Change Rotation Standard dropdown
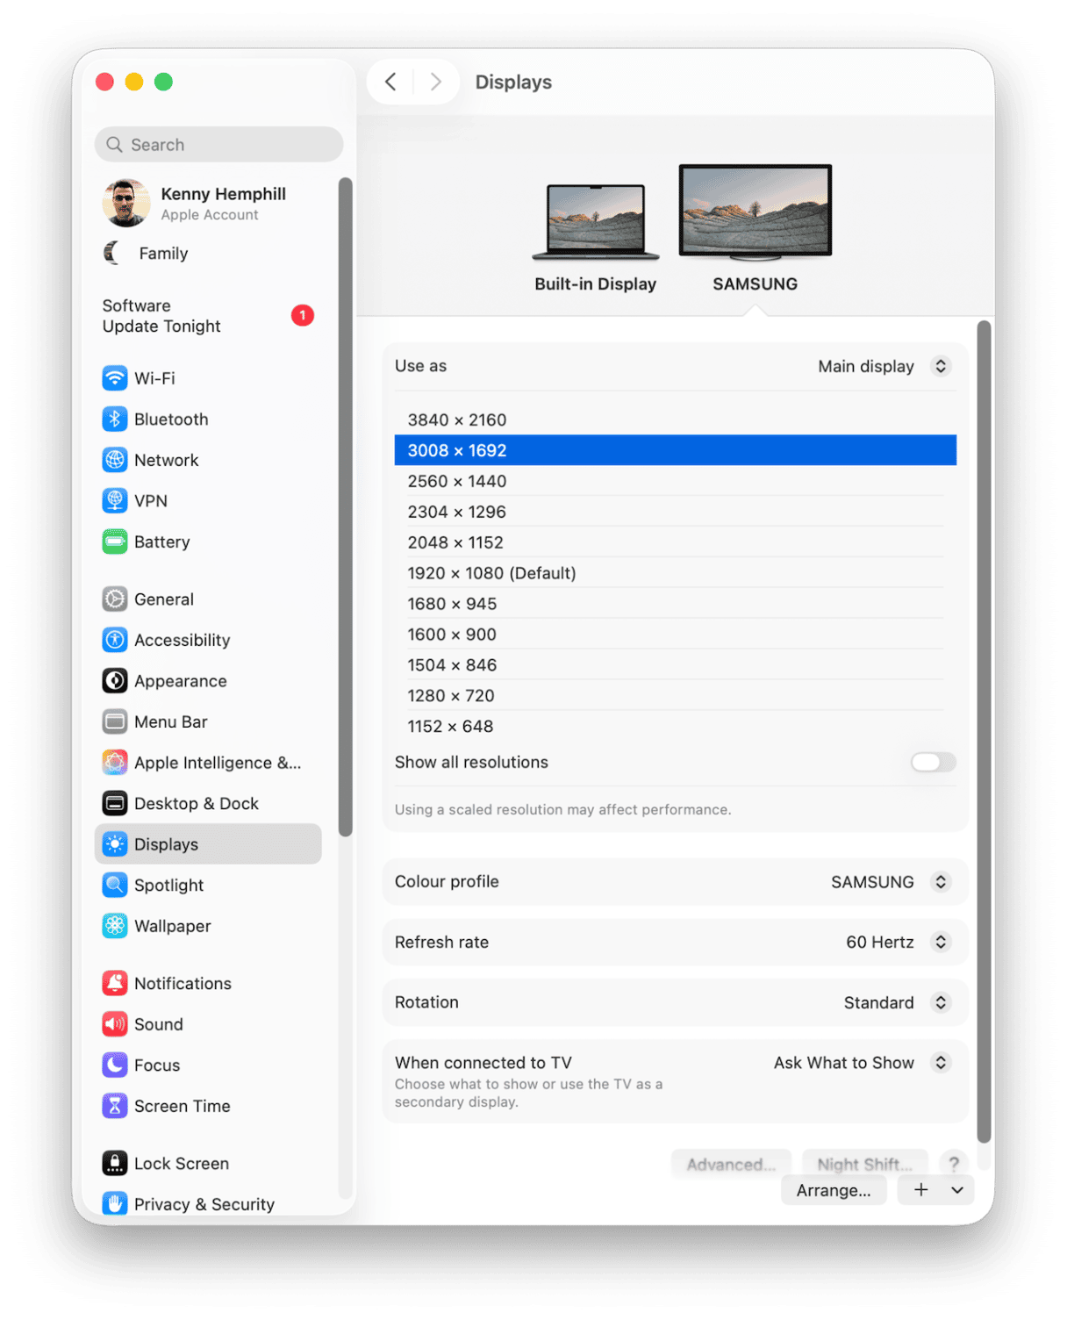Screen dimensions: 1067x1320 click(x=895, y=1002)
